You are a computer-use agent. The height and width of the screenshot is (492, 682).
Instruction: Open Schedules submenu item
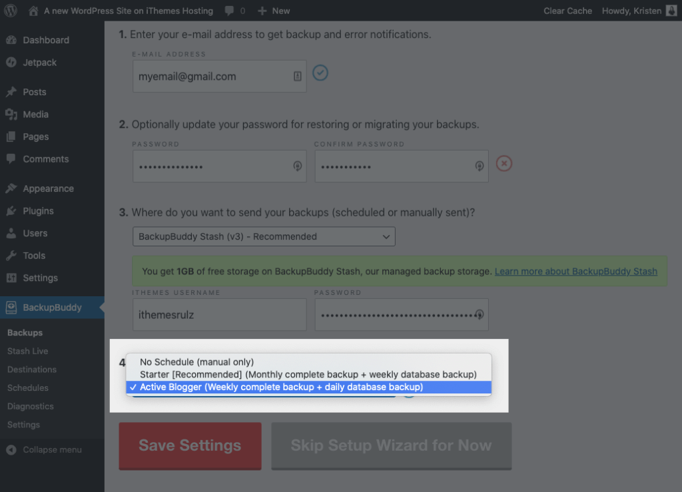[28, 387]
